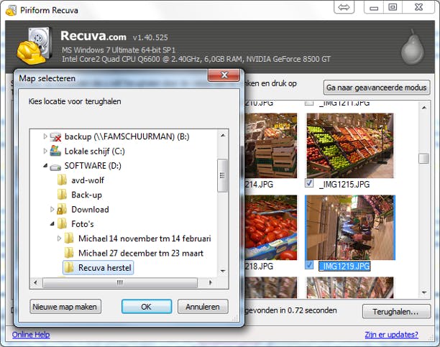Click Ga naar geavanceerde modus button
The height and width of the screenshot is (347, 440).
tap(376, 88)
